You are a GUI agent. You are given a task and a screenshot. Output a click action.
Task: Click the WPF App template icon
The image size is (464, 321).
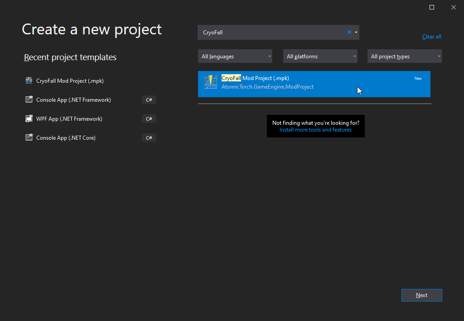[29, 119]
